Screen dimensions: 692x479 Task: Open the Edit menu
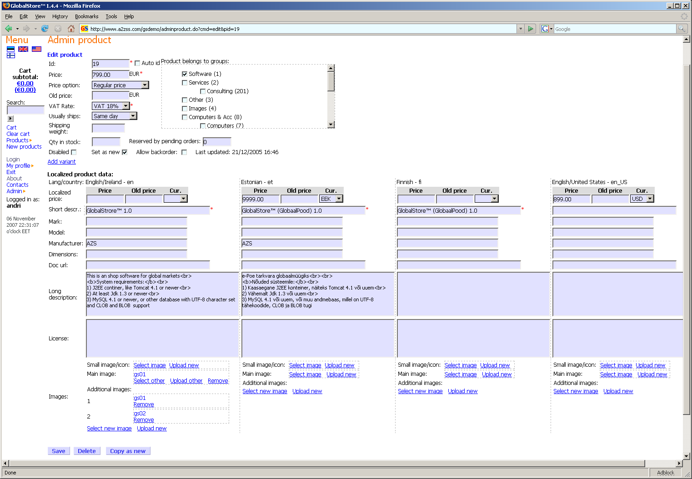(x=24, y=16)
